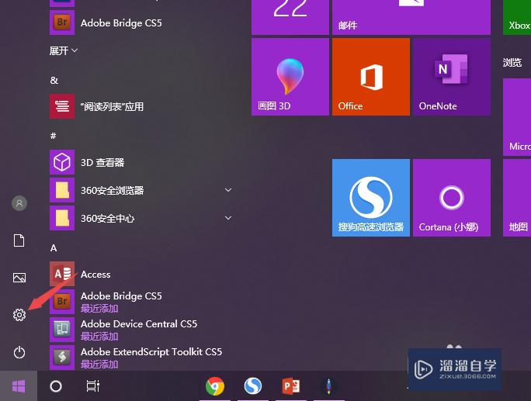Open Task View on taskbar
The image size is (531, 401).
(x=93, y=385)
